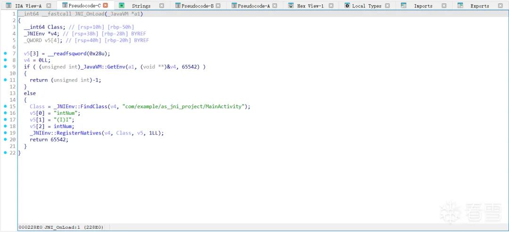Close the IDA View-A tab

pos(49,6)
